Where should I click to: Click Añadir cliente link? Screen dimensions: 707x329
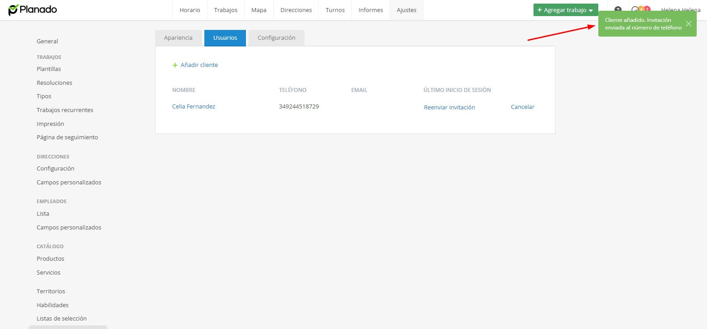pos(195,65)
